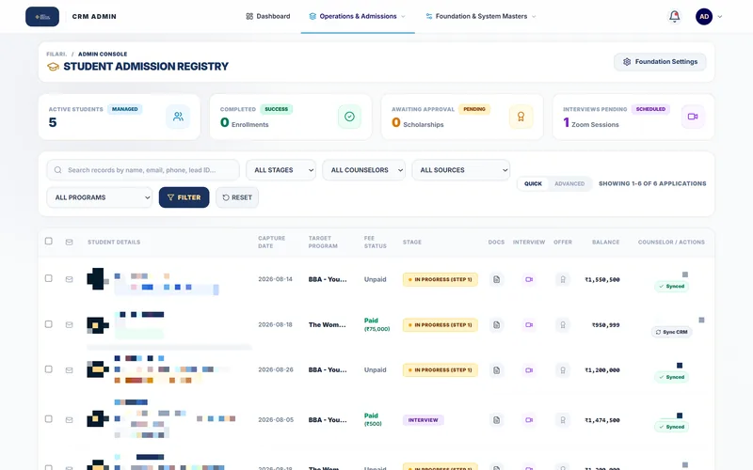753x470 pixels.
Task: Open docs icon for ₹950,999 row
Action: coord(497,324)
